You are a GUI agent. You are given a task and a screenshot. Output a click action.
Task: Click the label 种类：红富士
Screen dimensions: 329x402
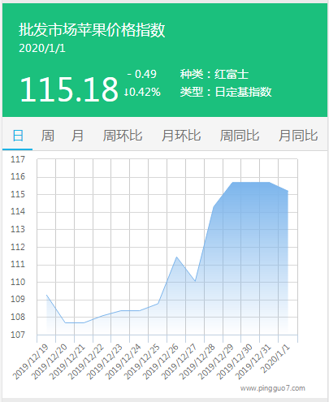click(214, 74)
